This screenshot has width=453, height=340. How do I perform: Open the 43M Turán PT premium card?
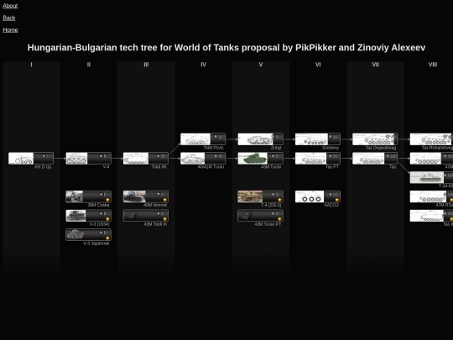[260, 216]
